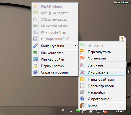Open Папка с сайтами entry
Image resolution: width=131 pixels, height=115 pixels.
coord(102,79)
